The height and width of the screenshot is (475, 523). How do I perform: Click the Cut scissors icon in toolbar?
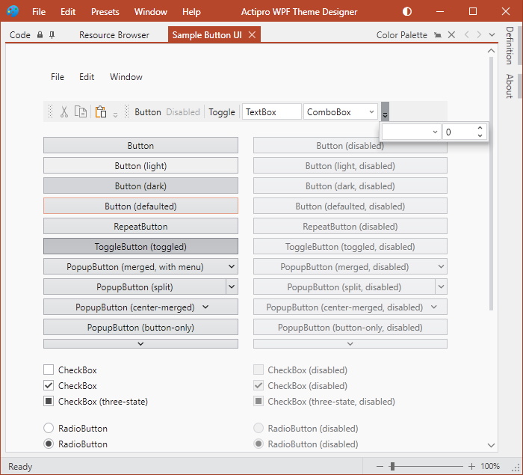64,112
